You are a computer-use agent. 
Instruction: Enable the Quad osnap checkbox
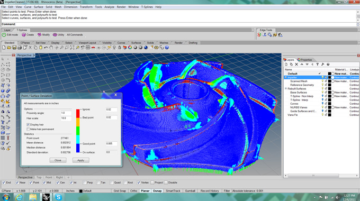112,182
